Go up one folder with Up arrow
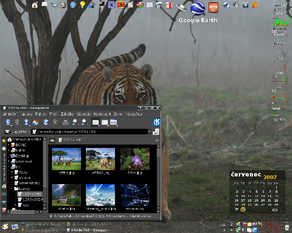Viewport: 292px width, 233px height. click(x=26, y=122)
